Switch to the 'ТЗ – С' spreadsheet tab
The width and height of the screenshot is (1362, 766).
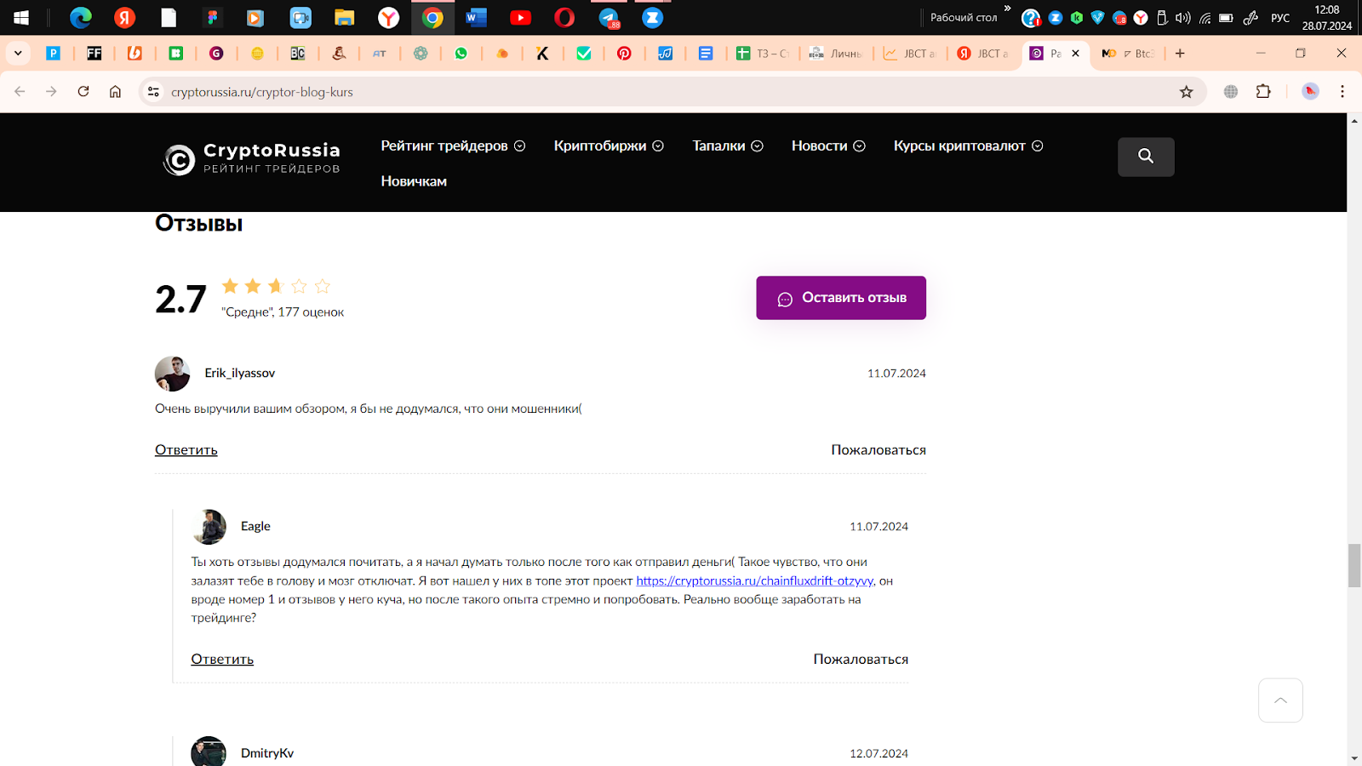click(x=764, y=53)
